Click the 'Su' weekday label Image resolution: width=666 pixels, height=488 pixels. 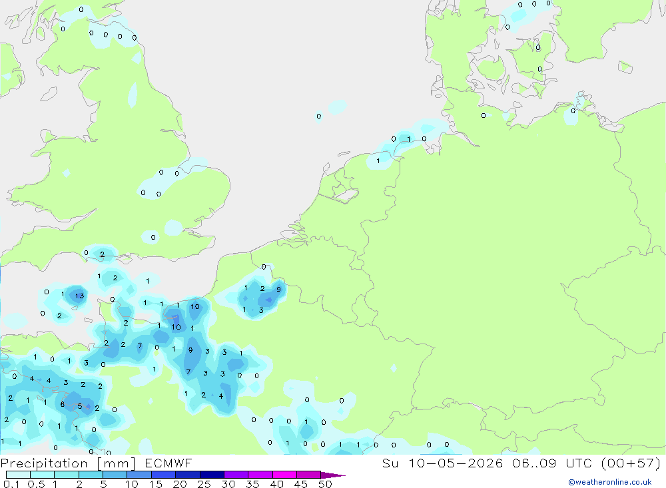click(x=390, y=463)
